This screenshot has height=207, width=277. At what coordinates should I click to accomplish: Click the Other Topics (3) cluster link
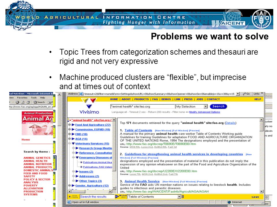(x=90, y=181)
